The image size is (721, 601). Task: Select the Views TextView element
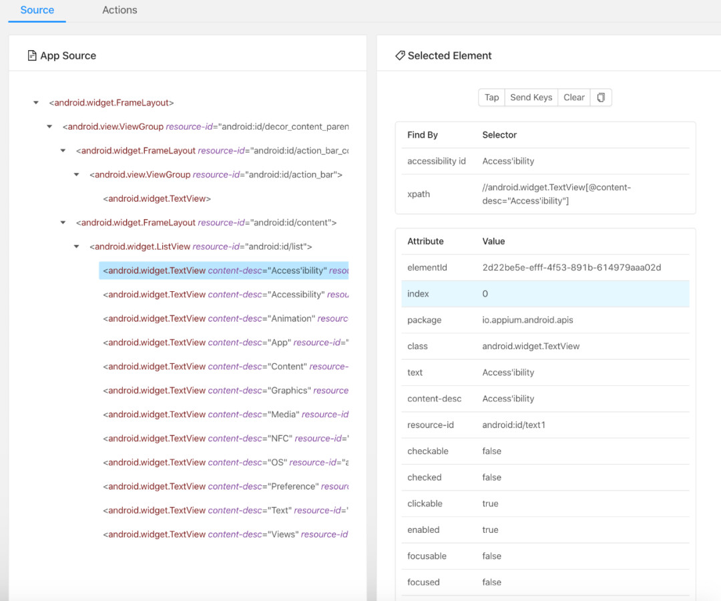pos(224,534)
